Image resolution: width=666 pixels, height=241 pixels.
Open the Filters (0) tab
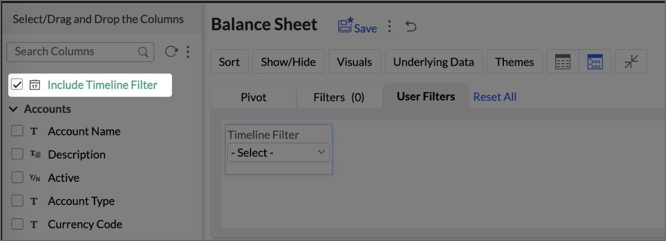pyautogui.click(x=339, y=97)
